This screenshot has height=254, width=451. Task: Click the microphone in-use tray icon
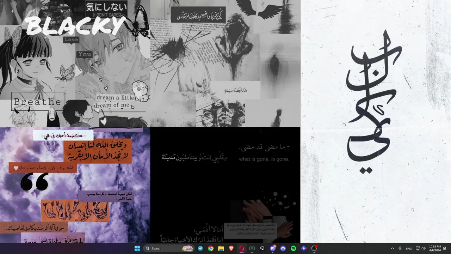pos(400,248)
